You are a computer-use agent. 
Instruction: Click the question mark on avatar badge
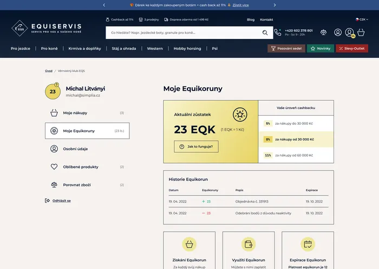[56, 85]
